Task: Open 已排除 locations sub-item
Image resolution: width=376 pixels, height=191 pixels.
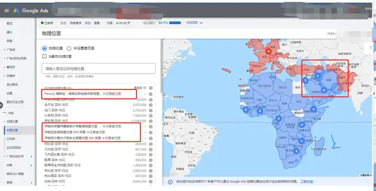Action: 11,139
